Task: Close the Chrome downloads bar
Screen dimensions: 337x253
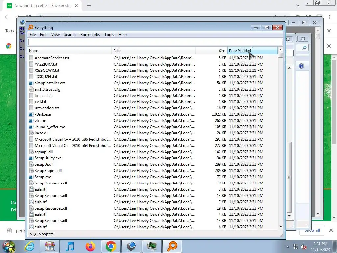Action: pos(331,230)
